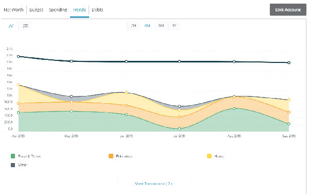Open the Debts tab

(x=97, y=10)
